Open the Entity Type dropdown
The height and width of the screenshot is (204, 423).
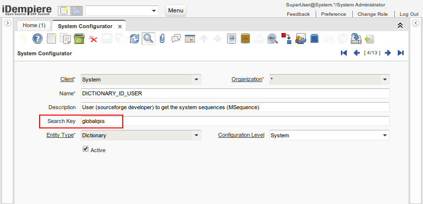pyautogui.click(x=196, y=135)
